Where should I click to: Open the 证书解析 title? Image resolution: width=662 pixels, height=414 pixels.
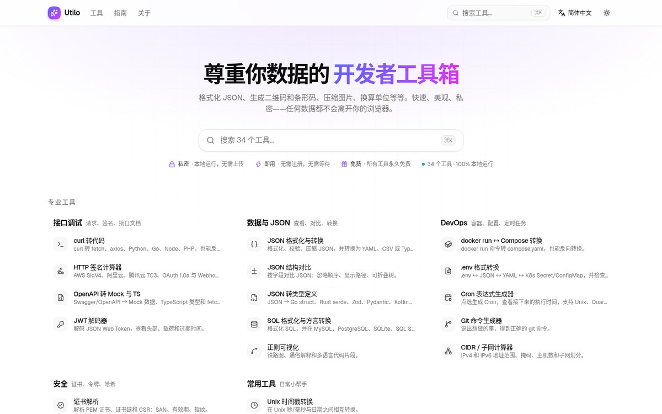pos(86,401)
